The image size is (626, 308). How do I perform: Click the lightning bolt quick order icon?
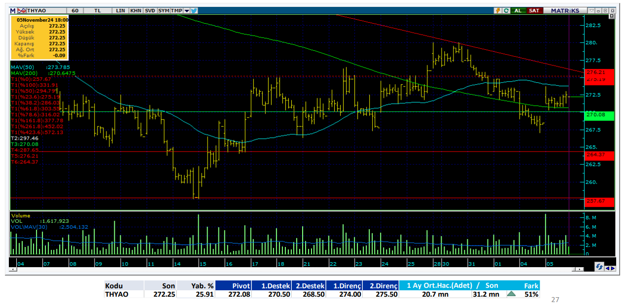[x=498, y=10]
